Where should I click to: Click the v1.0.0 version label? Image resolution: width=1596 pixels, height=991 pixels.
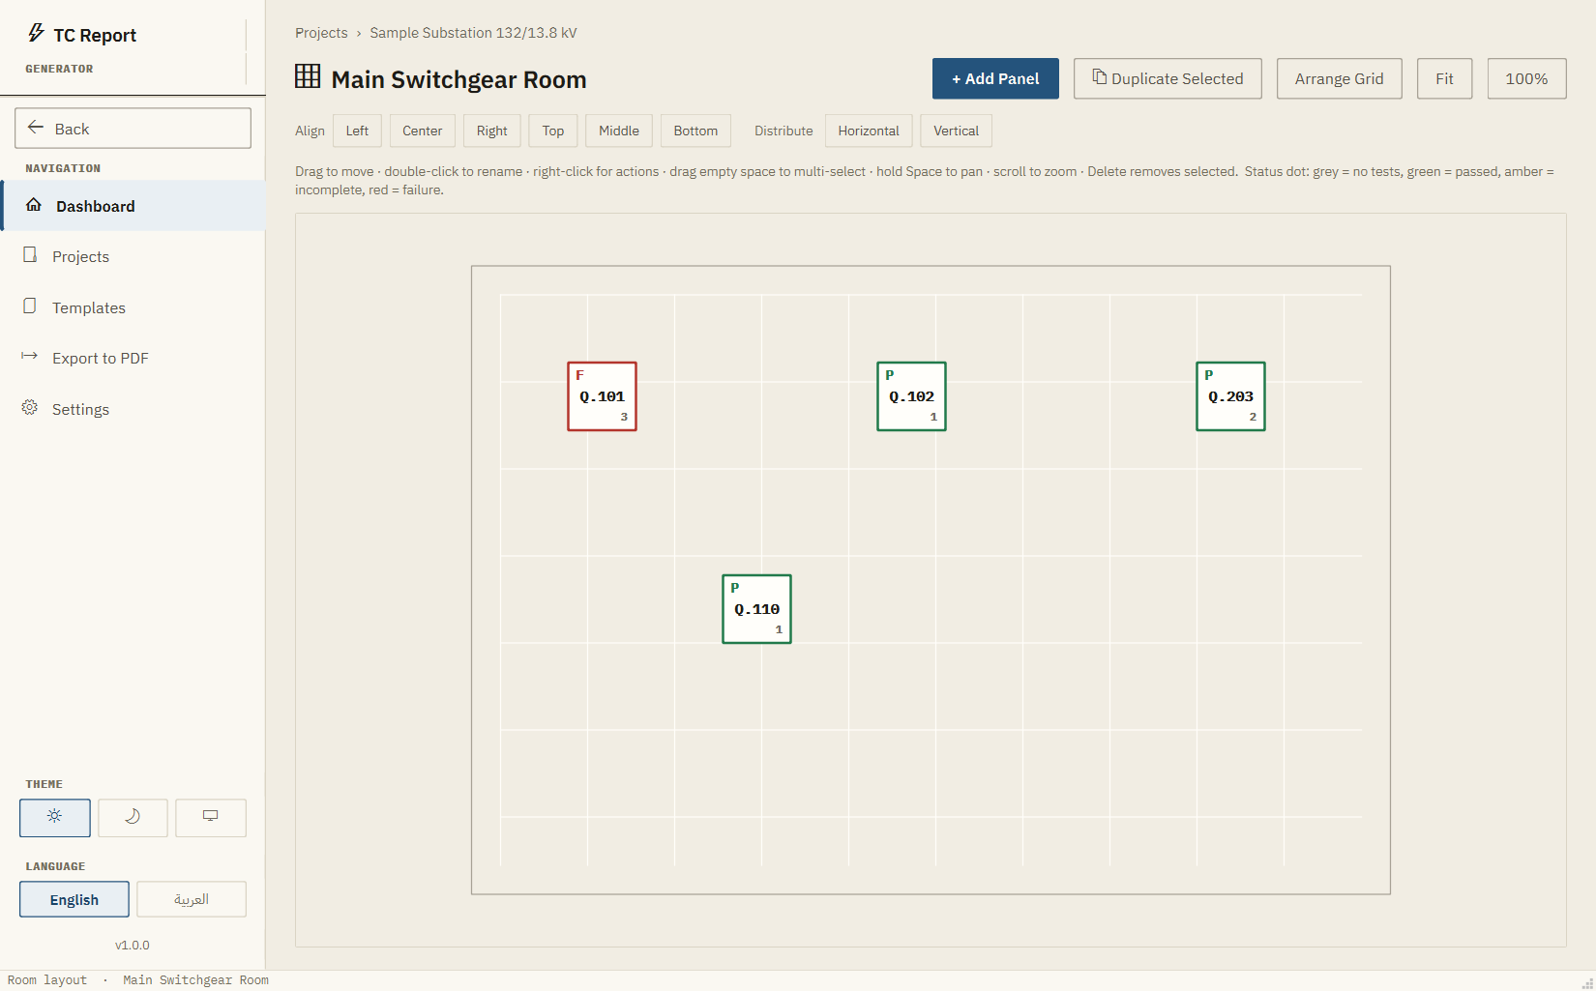point(133,945)
